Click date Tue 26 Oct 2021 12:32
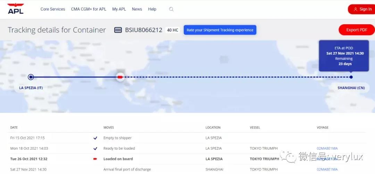Screen dimensions: 375x174 29,159
